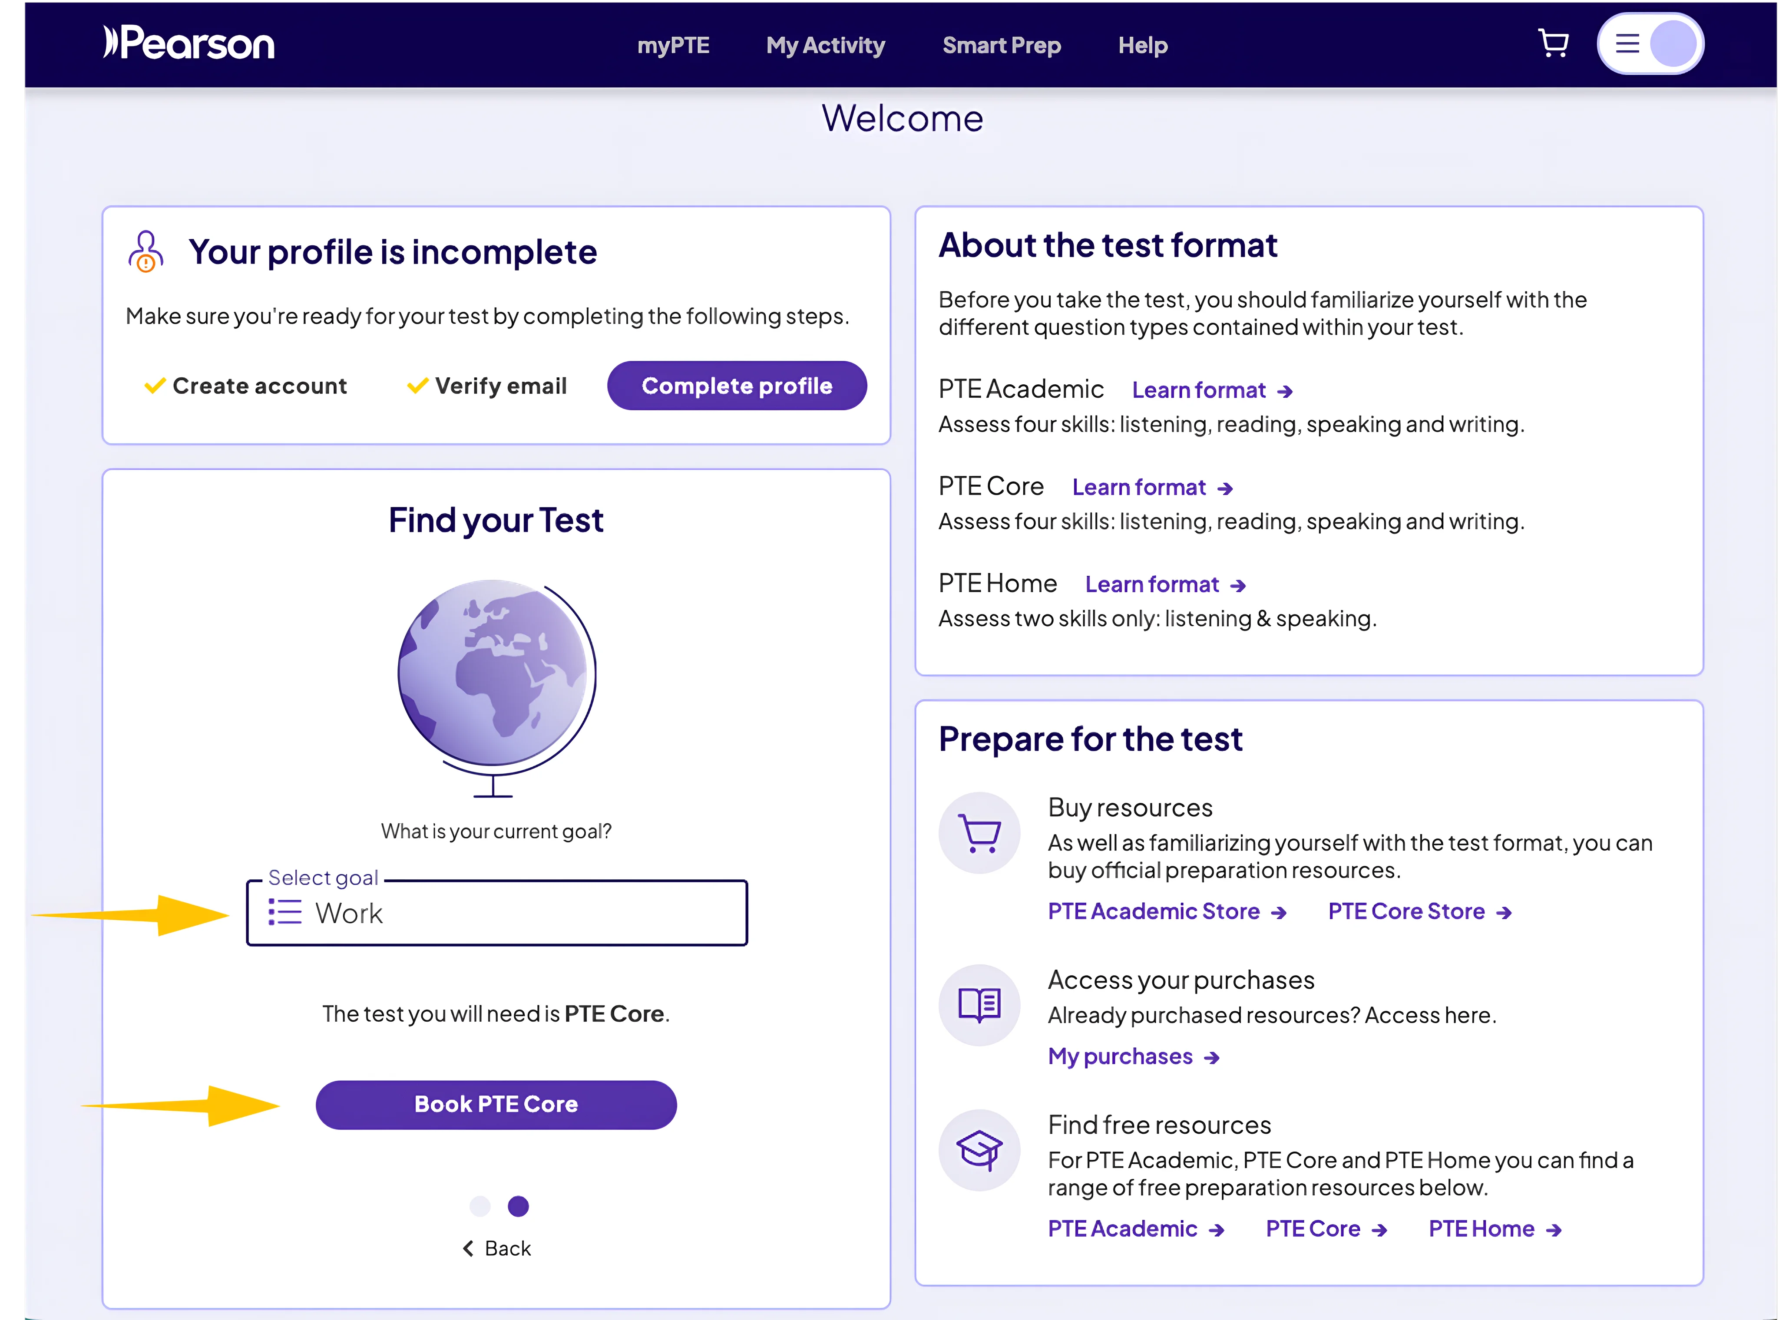Click the Complete profile button
1779x1320 pixels.
737,386
